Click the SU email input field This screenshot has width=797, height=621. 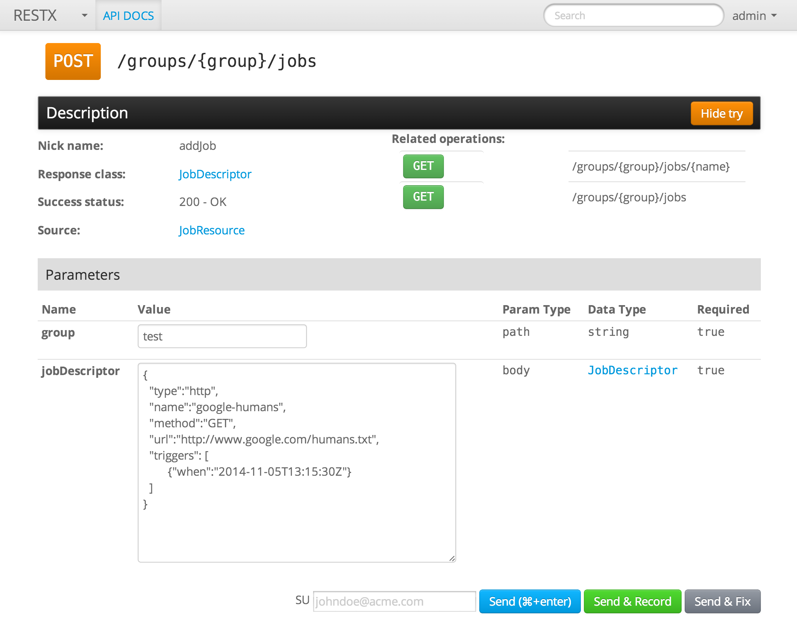tap(394, 601)
